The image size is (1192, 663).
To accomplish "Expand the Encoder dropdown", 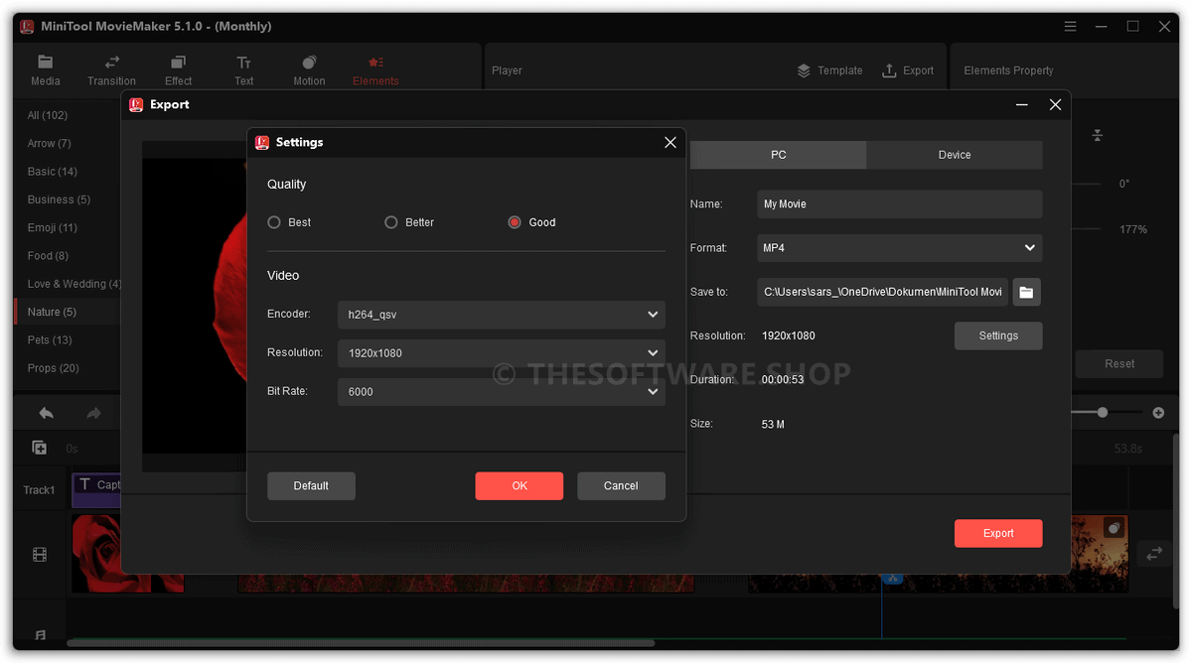I will [502, 315].
